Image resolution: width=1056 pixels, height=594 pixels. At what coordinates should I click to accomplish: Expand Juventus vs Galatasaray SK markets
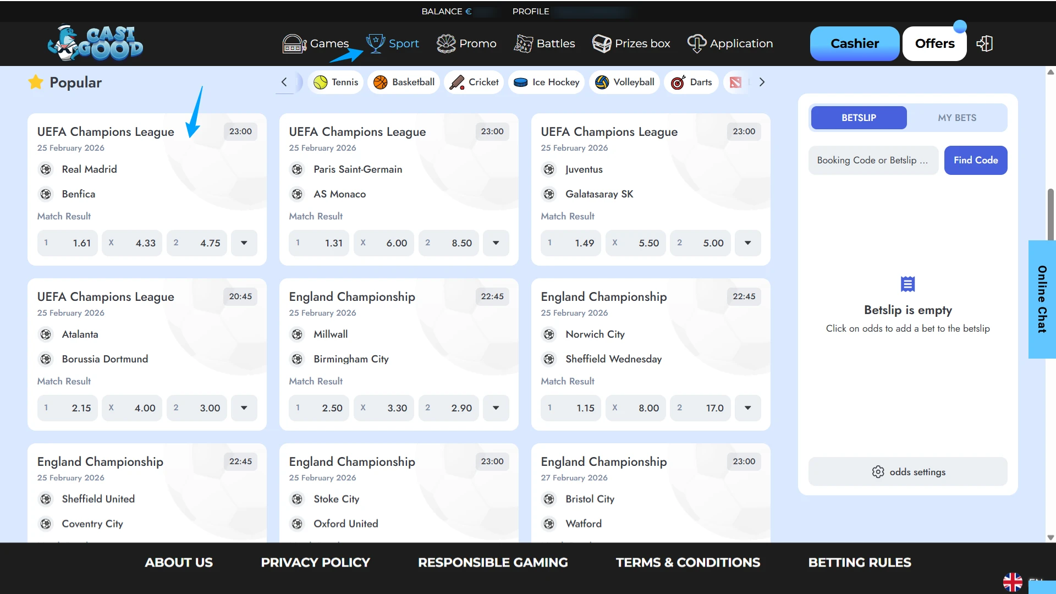click(747, 243)
